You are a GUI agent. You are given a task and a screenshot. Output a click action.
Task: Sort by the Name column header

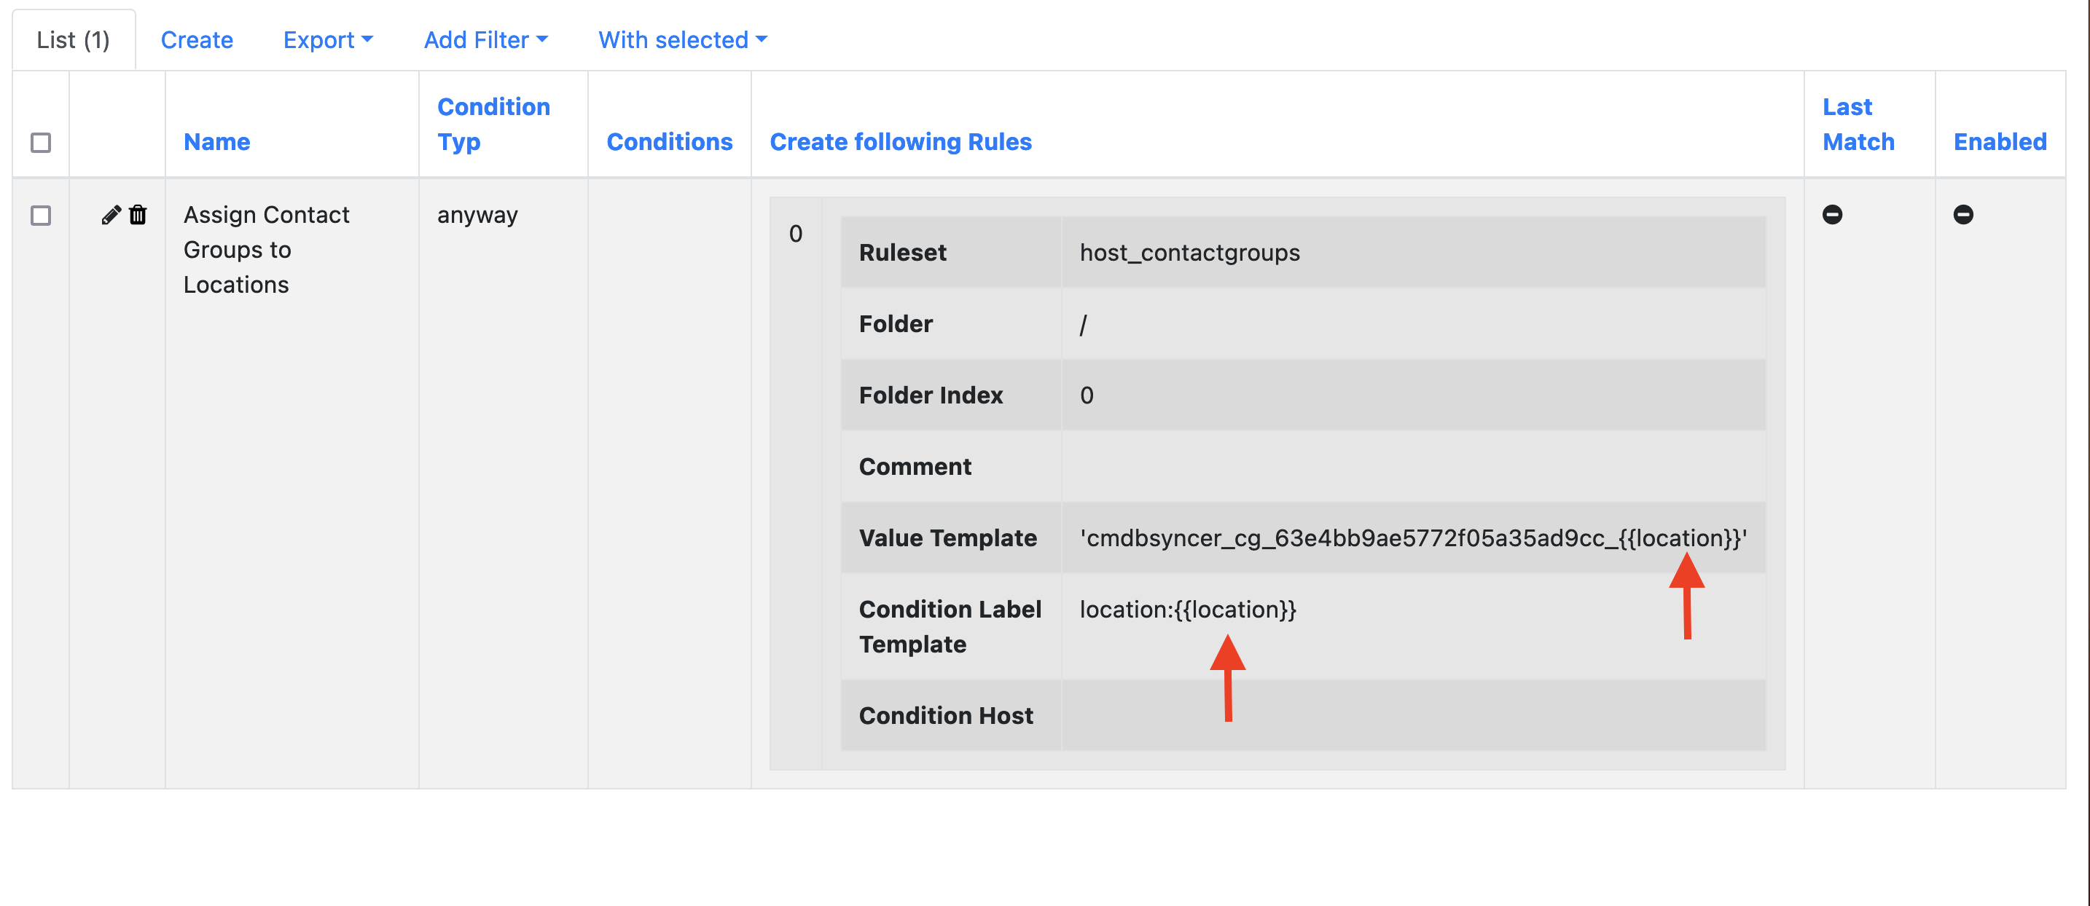coord(216,142)
